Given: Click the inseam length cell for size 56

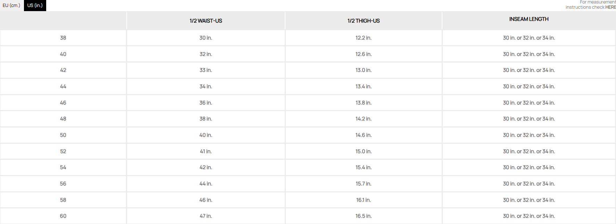Looking at the screenshot, I should [x=528, y=184].
